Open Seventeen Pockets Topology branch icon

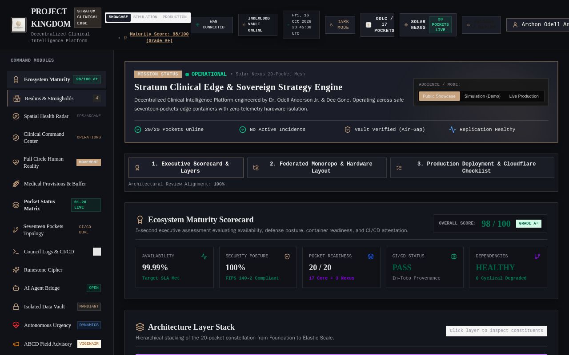coord(16,230)
